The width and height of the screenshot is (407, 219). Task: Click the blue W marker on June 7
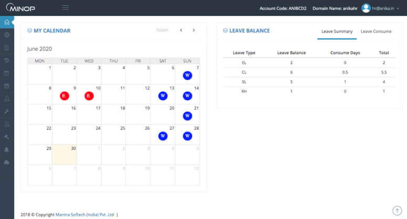187,75
